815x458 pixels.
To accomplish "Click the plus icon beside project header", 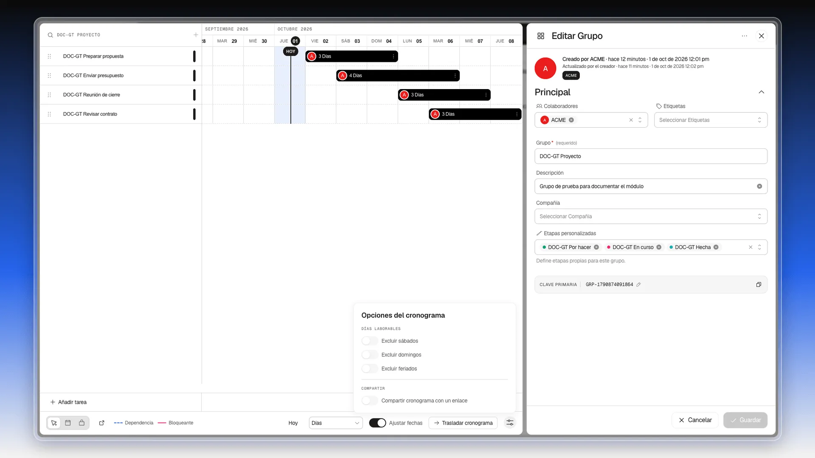I will (x=196, y=35).
